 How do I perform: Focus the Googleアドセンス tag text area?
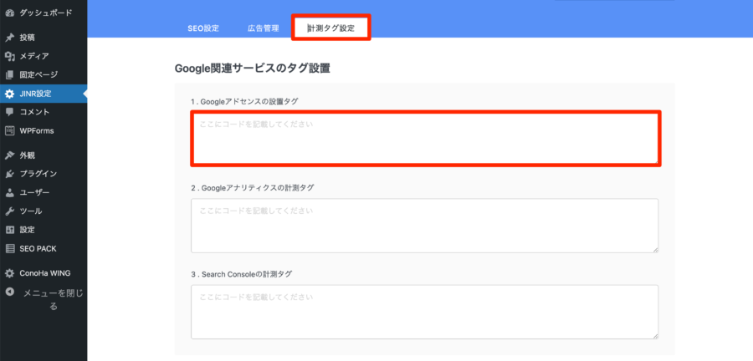(x=426, y=139)
